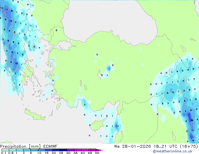Click the '15' precipitation value over western Greece

pos(16,63)
